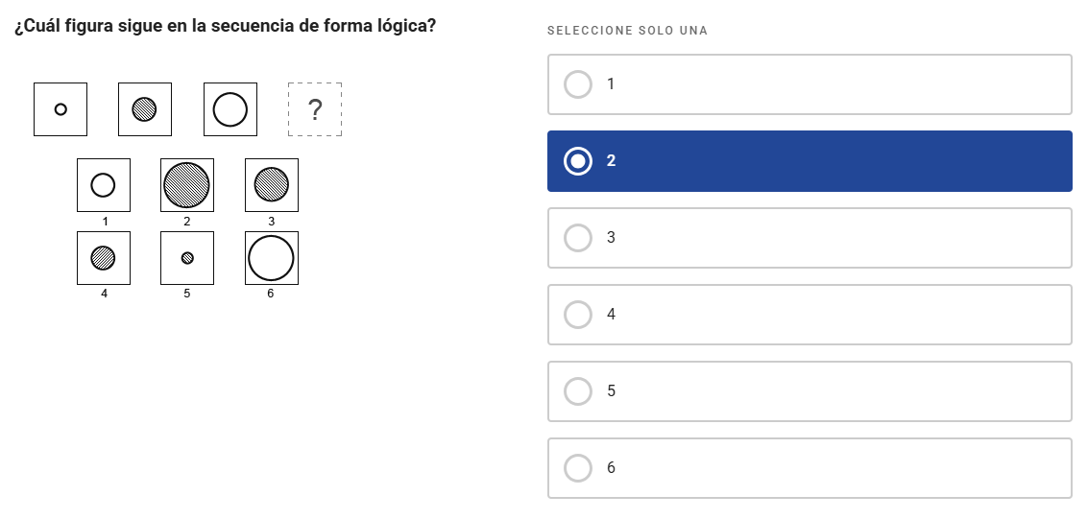Click the question text about the sequence
1087x519 pixels.
pos(226,26)
